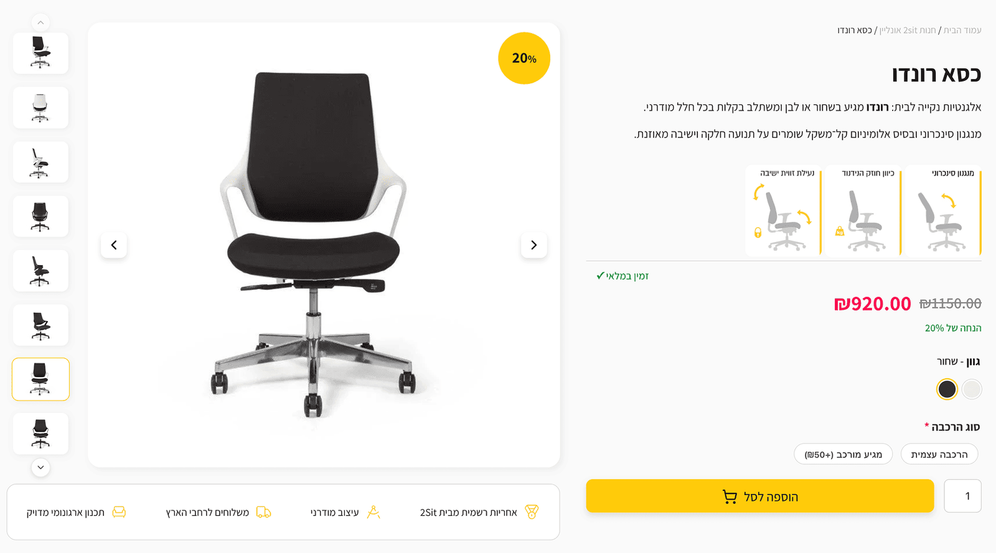The width and height of the screenshot is (996, 553).
Task: Choose the black color swatch
Action: [x=947, y=389]
